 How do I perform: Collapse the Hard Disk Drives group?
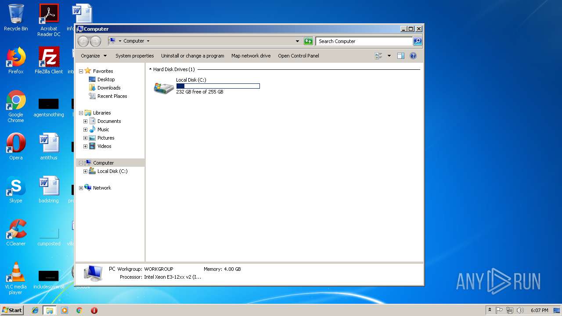point(150,69)
